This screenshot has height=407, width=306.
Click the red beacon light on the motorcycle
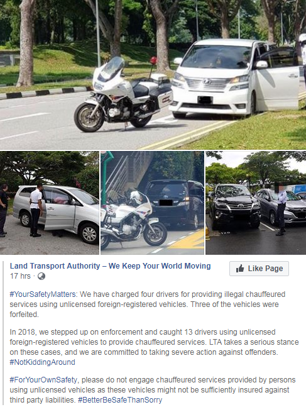[153, 60]
